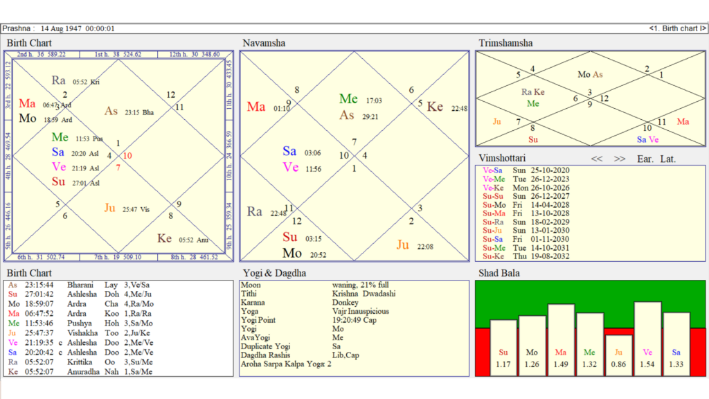Open the '1. Birth chart' selector
This screenshot has width=709, height=399.
click(677, 28)
